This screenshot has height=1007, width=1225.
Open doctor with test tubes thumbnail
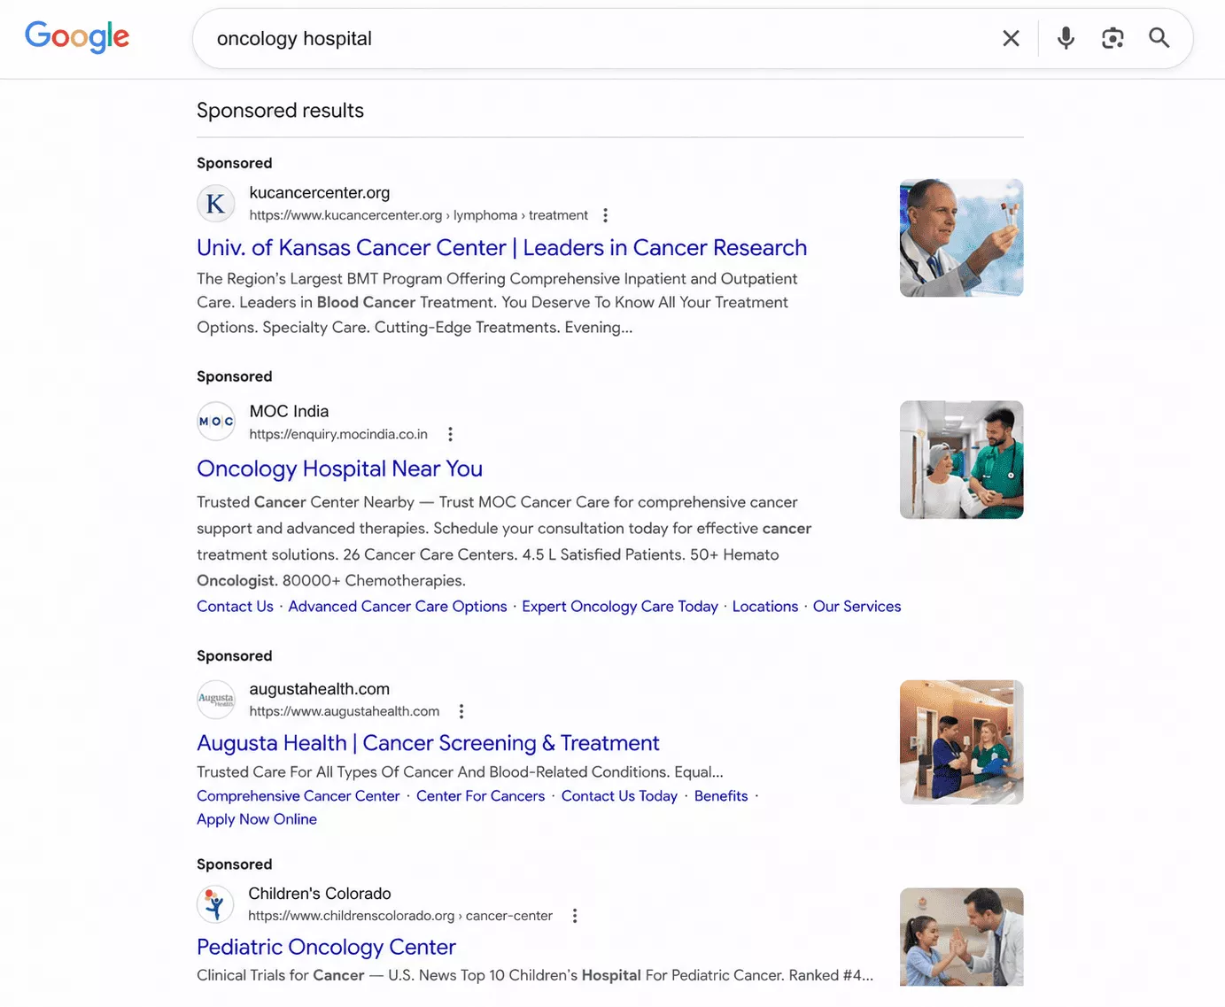[961, 238]
